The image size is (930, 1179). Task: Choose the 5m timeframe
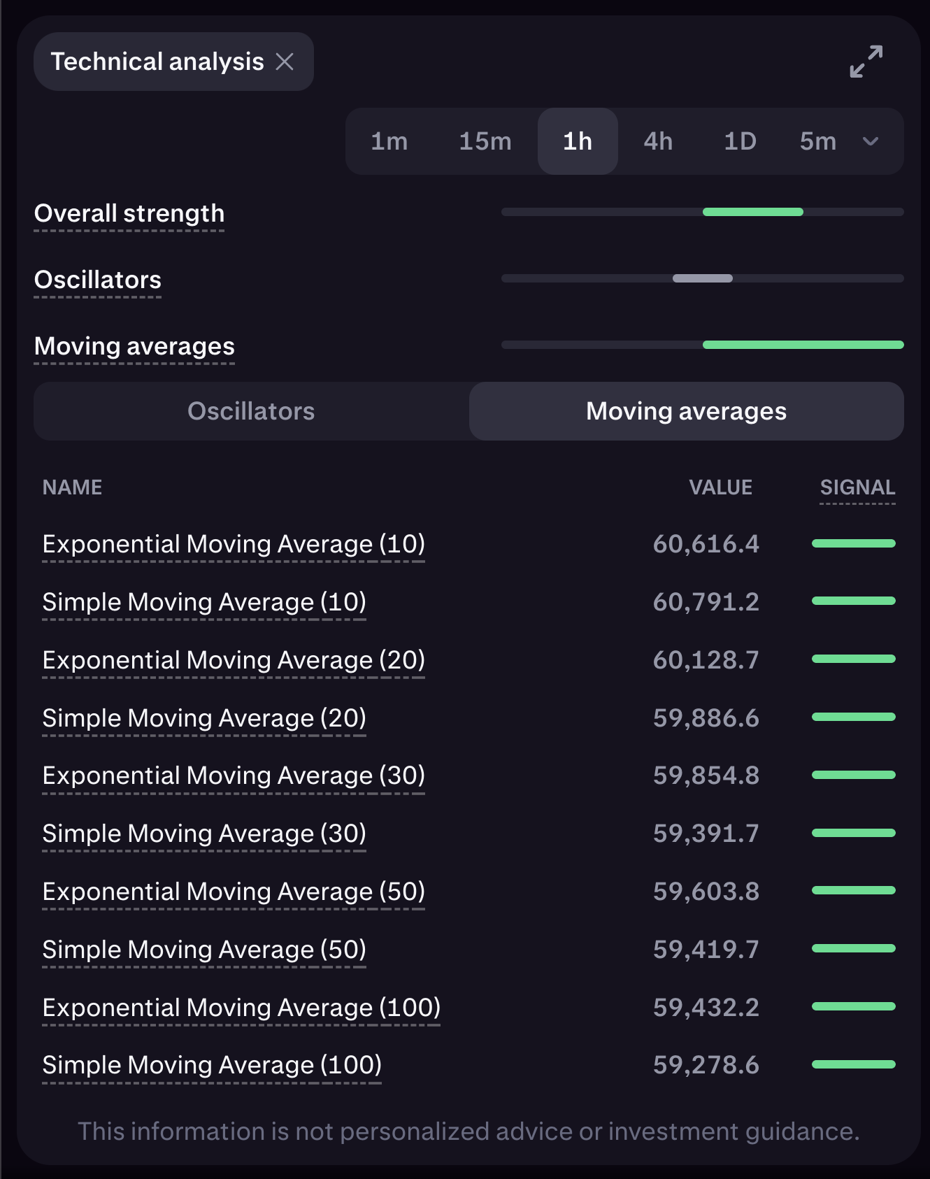(x=817, y=141)
